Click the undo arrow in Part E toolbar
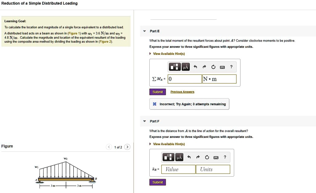Image resolution: width=316 pixels, height=193 pixels. 195,67
